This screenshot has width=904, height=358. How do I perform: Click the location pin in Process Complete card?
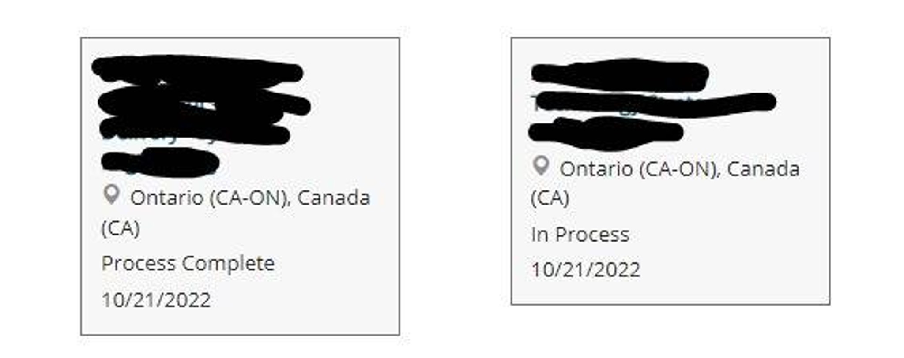coord(111,194)
